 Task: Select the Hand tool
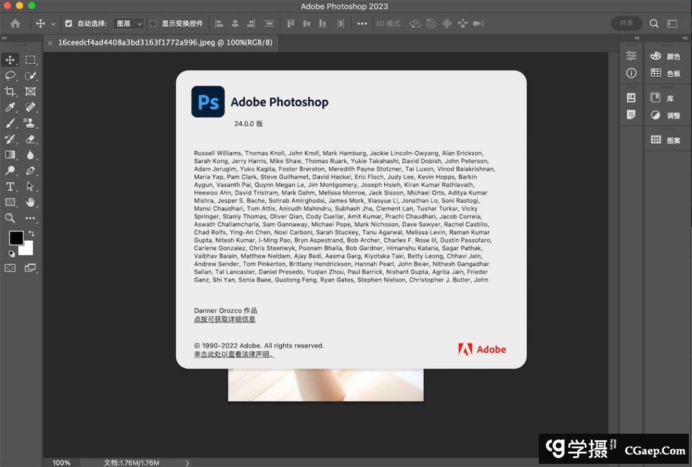point(30,202)
